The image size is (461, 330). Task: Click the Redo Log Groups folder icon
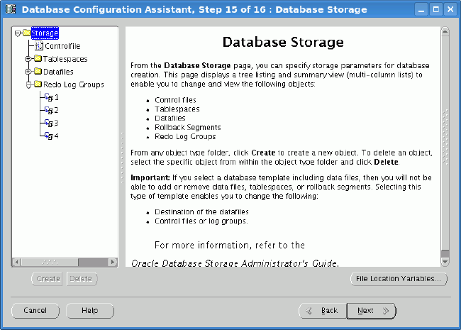click(x=38, y=84)
